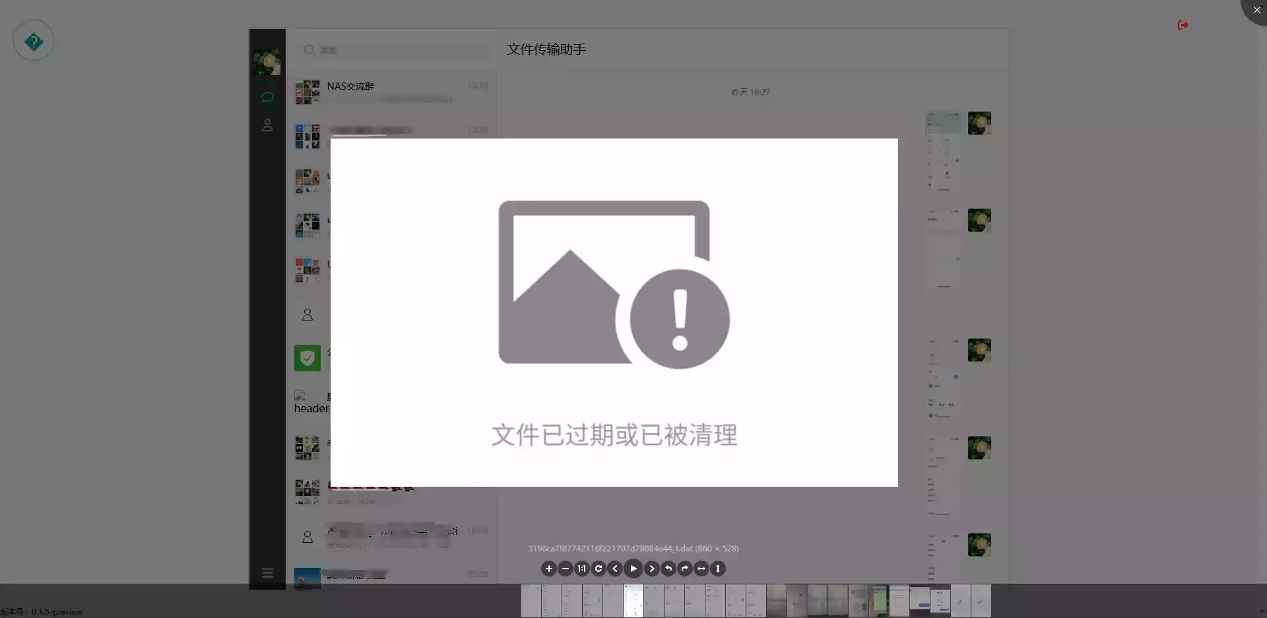This screenshot has width=1267, height=618.
Task: Select the second thumbnail in the filmstrip
Action: click(x=551, y=601)
